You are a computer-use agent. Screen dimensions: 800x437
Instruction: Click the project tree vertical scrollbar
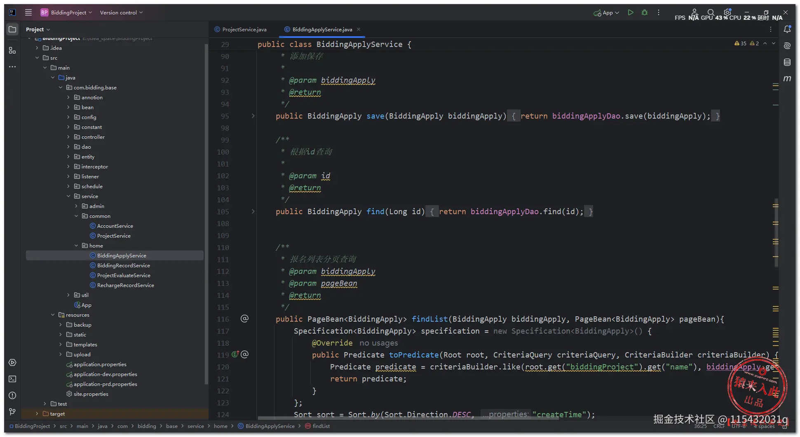(x=206, y=214)
